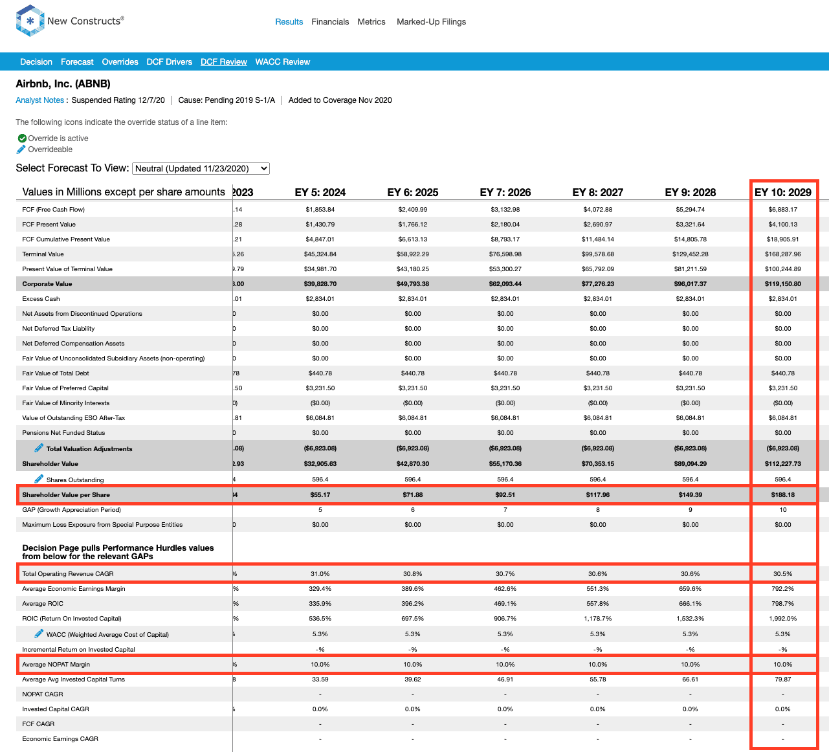This screenshot has width=829, height=752.
Task: Click the $55.17 per share value for 2024
Action: click(x=320, y=495)
